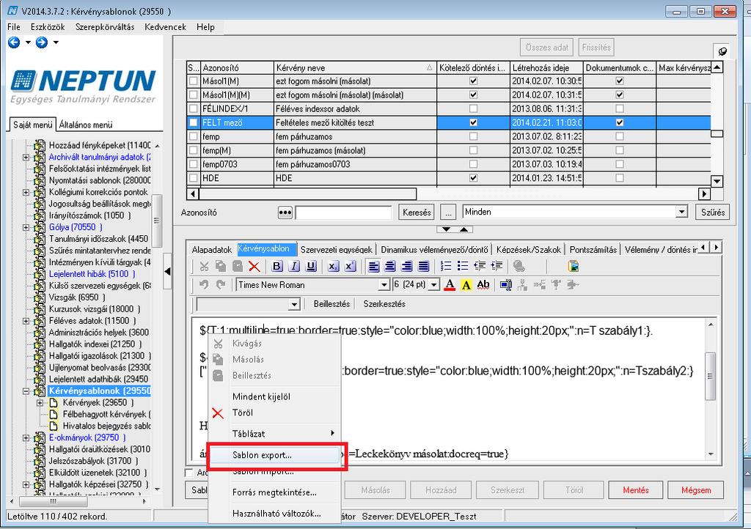Tick the checkbox for row Másol1(M)
751x529 pixels.
click(193, 81)
